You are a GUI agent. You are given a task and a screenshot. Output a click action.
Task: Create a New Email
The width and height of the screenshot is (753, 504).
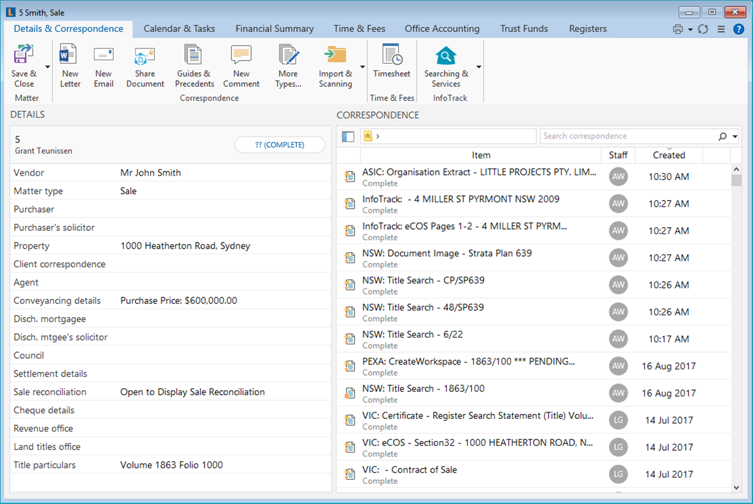[x=103, y=66]
